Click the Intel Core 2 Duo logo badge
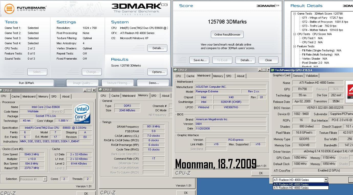Viewport: 353px width, 195px height. pyautogui.click(x=82, y=114)
